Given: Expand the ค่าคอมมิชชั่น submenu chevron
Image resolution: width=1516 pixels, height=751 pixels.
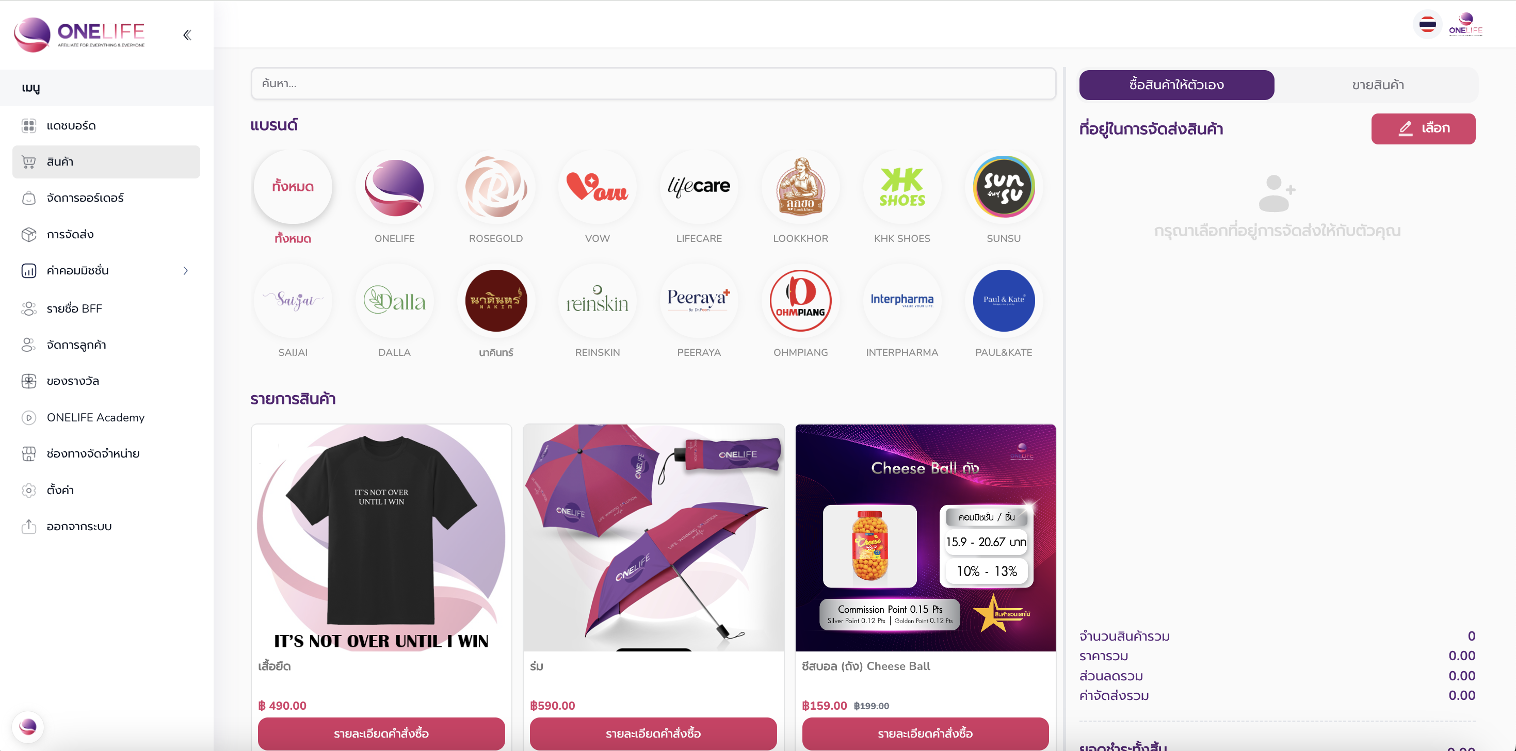Looking at the screenshot, I should tap(185, 271).
